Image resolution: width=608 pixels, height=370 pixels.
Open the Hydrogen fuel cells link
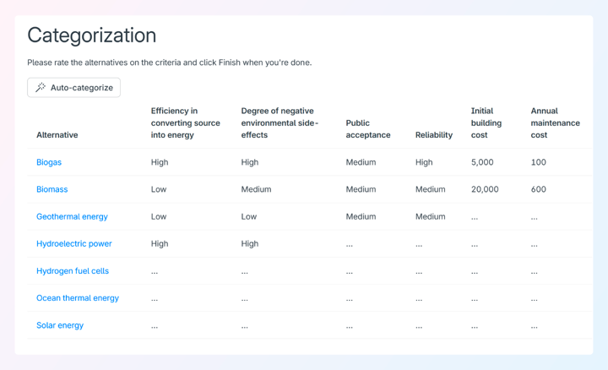[x=73, y=270]
